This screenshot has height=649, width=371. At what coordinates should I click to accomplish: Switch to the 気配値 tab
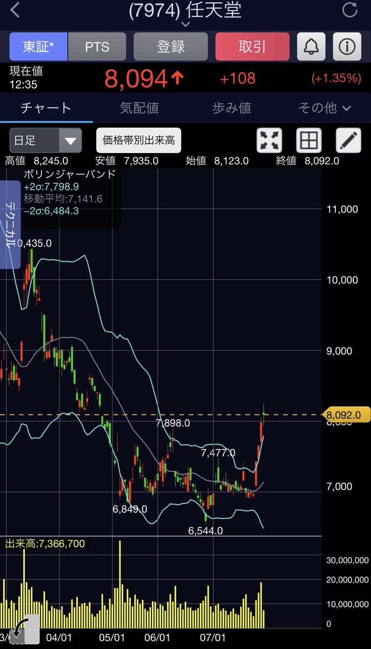139,108
